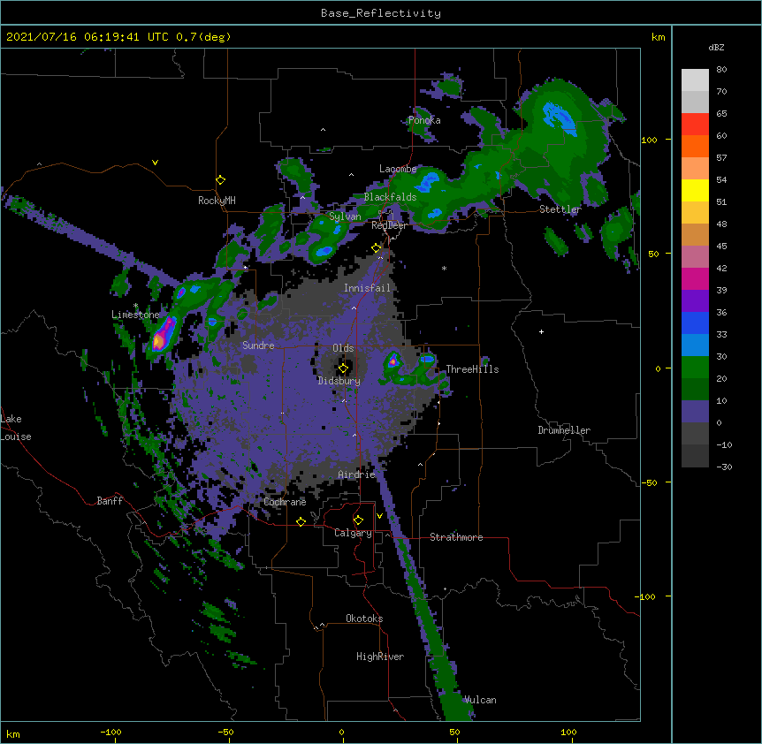Image resolution: width=762 pixels, height=744 pixels.
Task: Select the yellow diamond marker below RedDeer
Action: 377,248
